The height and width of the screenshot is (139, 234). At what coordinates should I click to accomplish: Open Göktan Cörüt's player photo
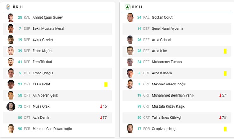pos(130,17)
